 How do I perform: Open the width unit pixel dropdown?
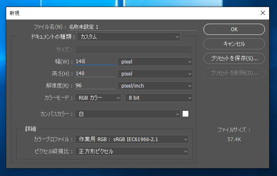click(155, 62)
